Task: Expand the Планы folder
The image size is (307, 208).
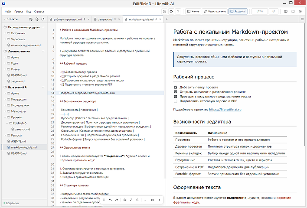Action: (x=5, y=69)
